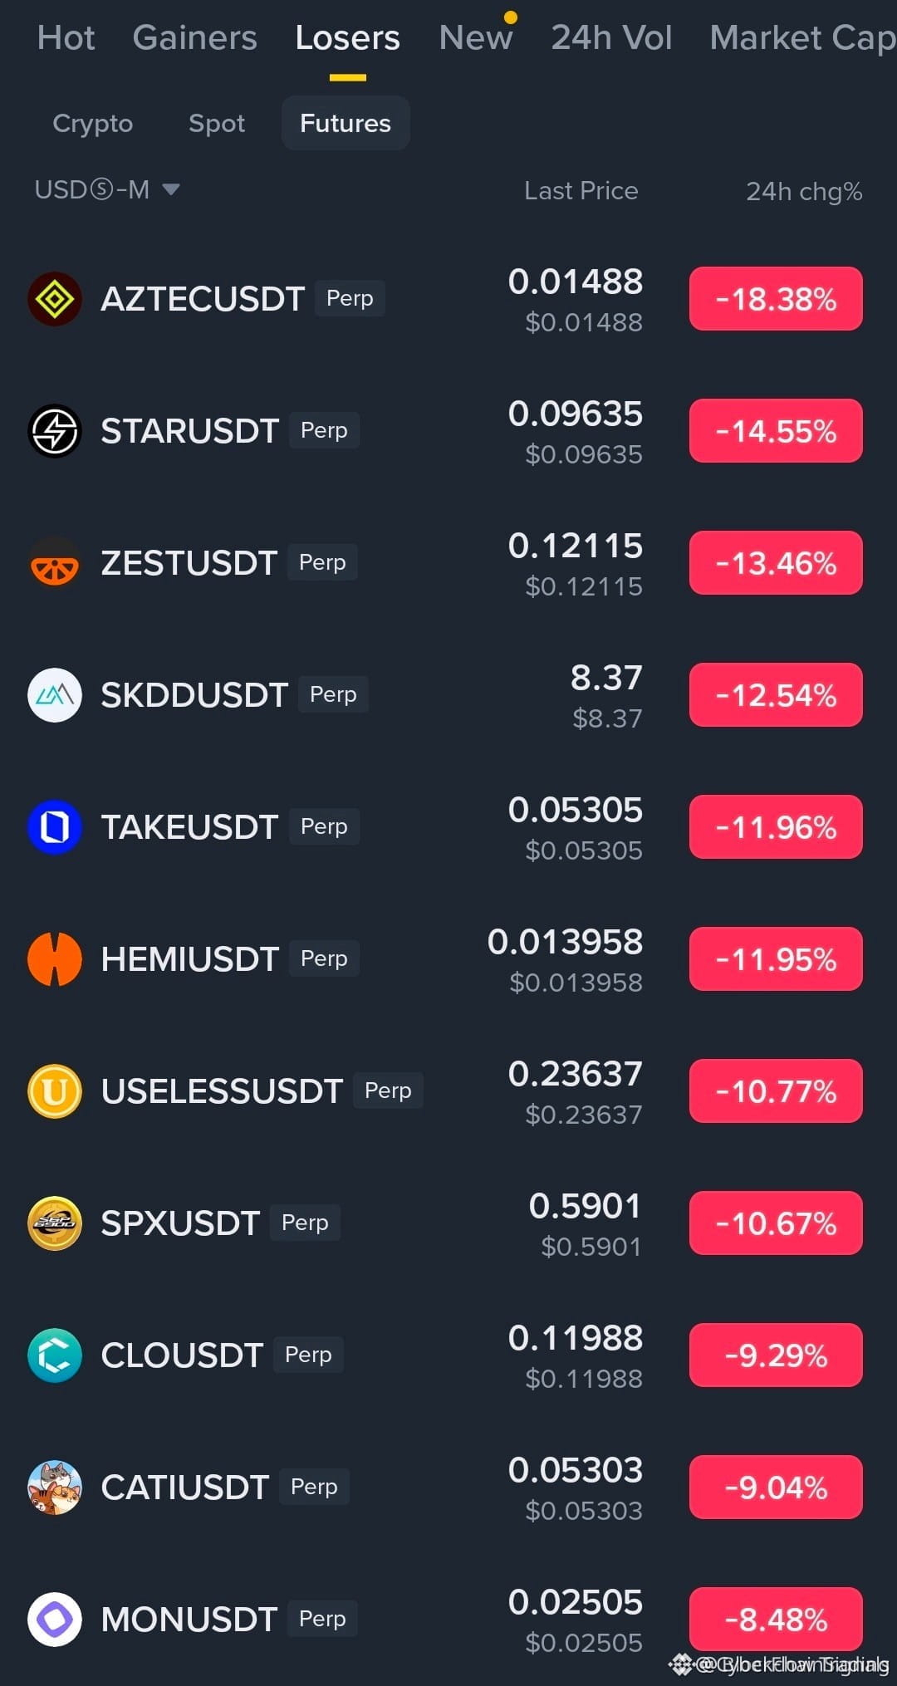Screen dimensions: 897x1686
Task: Select the Futures filter
Action: (x=346, y=123)
